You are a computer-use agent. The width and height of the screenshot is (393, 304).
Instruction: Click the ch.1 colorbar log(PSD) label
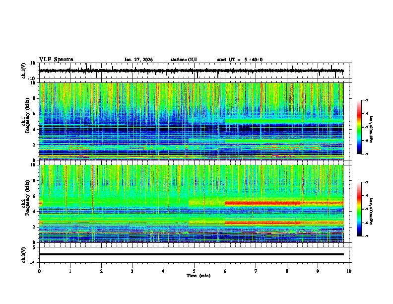pos(371,129)
